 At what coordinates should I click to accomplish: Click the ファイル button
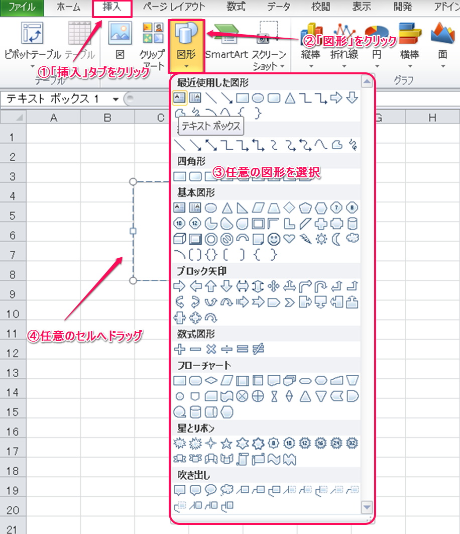[x=22, y=7]
